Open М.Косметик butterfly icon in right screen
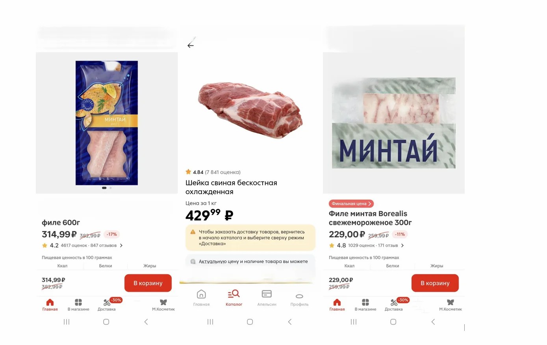This screenshot has height=345, width=547. pyautogui.click(x=451, y=305)
